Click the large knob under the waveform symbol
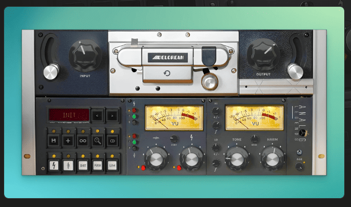Screen dimensions: 351x207 point(156,159)
